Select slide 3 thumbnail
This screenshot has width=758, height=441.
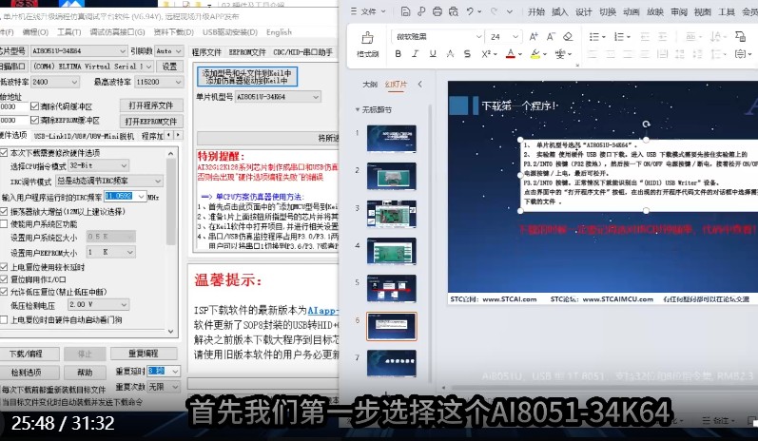[x=391, y=214]
